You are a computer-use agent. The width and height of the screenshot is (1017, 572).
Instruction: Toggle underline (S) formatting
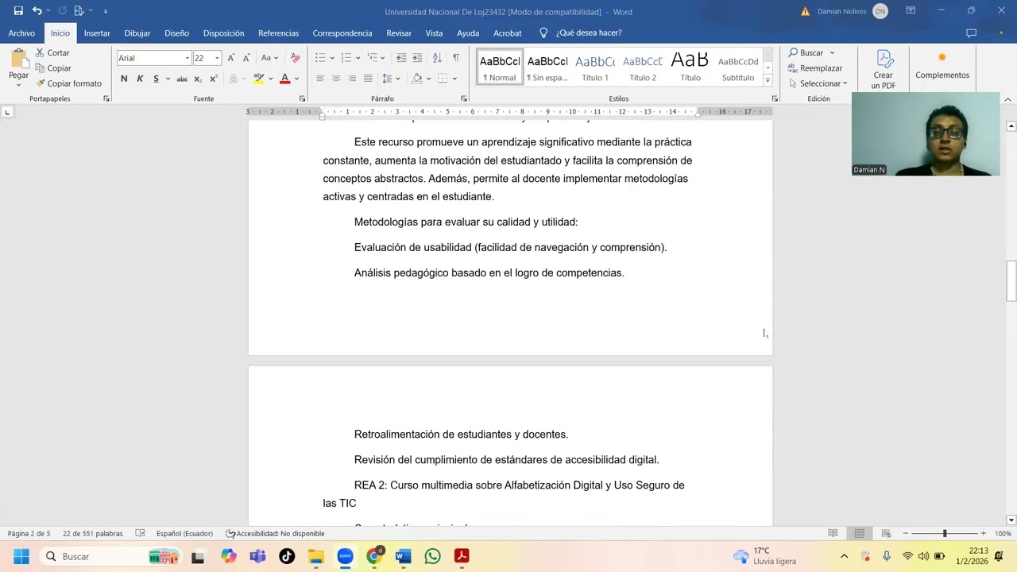pyautogui.click(x=156, y=79)
